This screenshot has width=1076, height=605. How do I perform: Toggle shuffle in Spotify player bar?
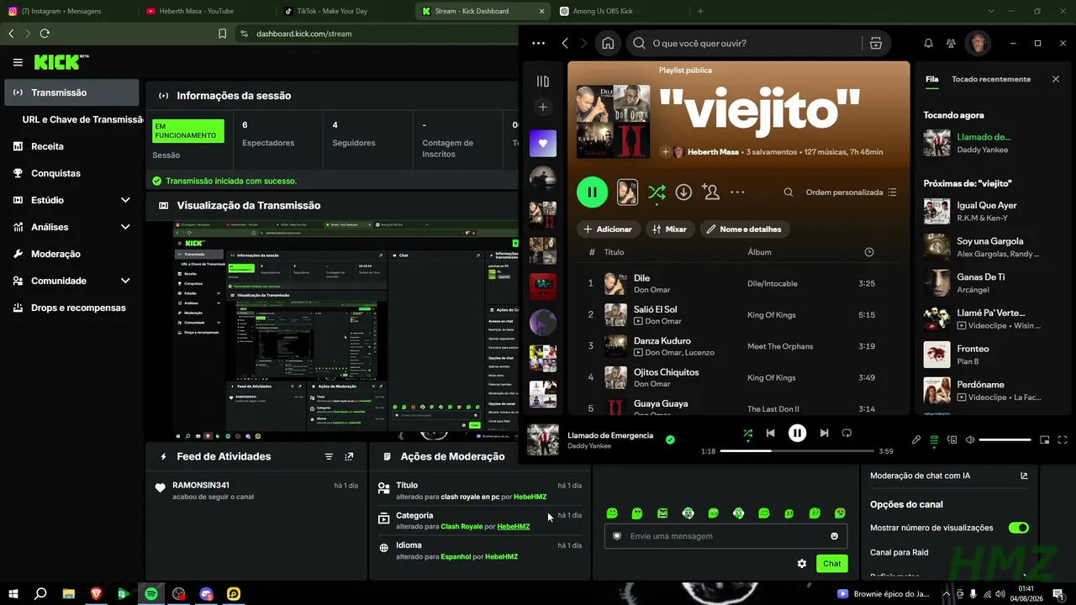(x=747, y=433)
